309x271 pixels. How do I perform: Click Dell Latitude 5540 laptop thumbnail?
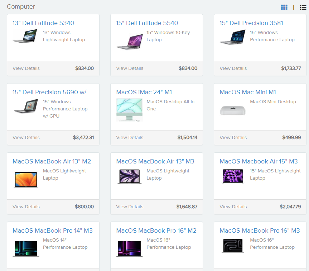(130, 42)
